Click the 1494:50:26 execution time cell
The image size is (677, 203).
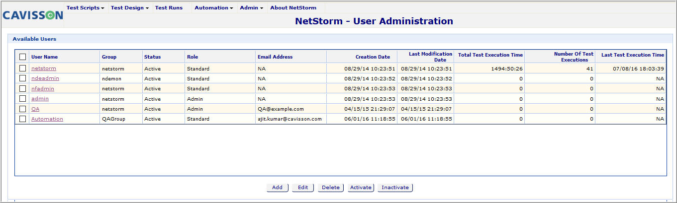(x=507, y=69)
